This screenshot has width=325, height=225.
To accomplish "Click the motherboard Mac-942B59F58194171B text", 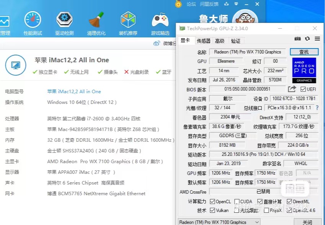I will click(x=103, y=129).
